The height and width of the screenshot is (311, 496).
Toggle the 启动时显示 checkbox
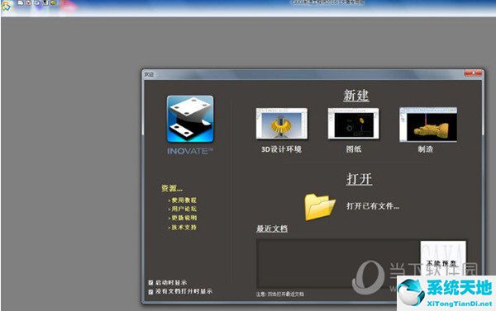[x=151, y=283]
